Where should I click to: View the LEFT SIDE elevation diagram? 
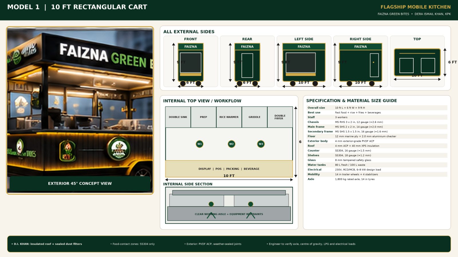click(x=304, y=61)
